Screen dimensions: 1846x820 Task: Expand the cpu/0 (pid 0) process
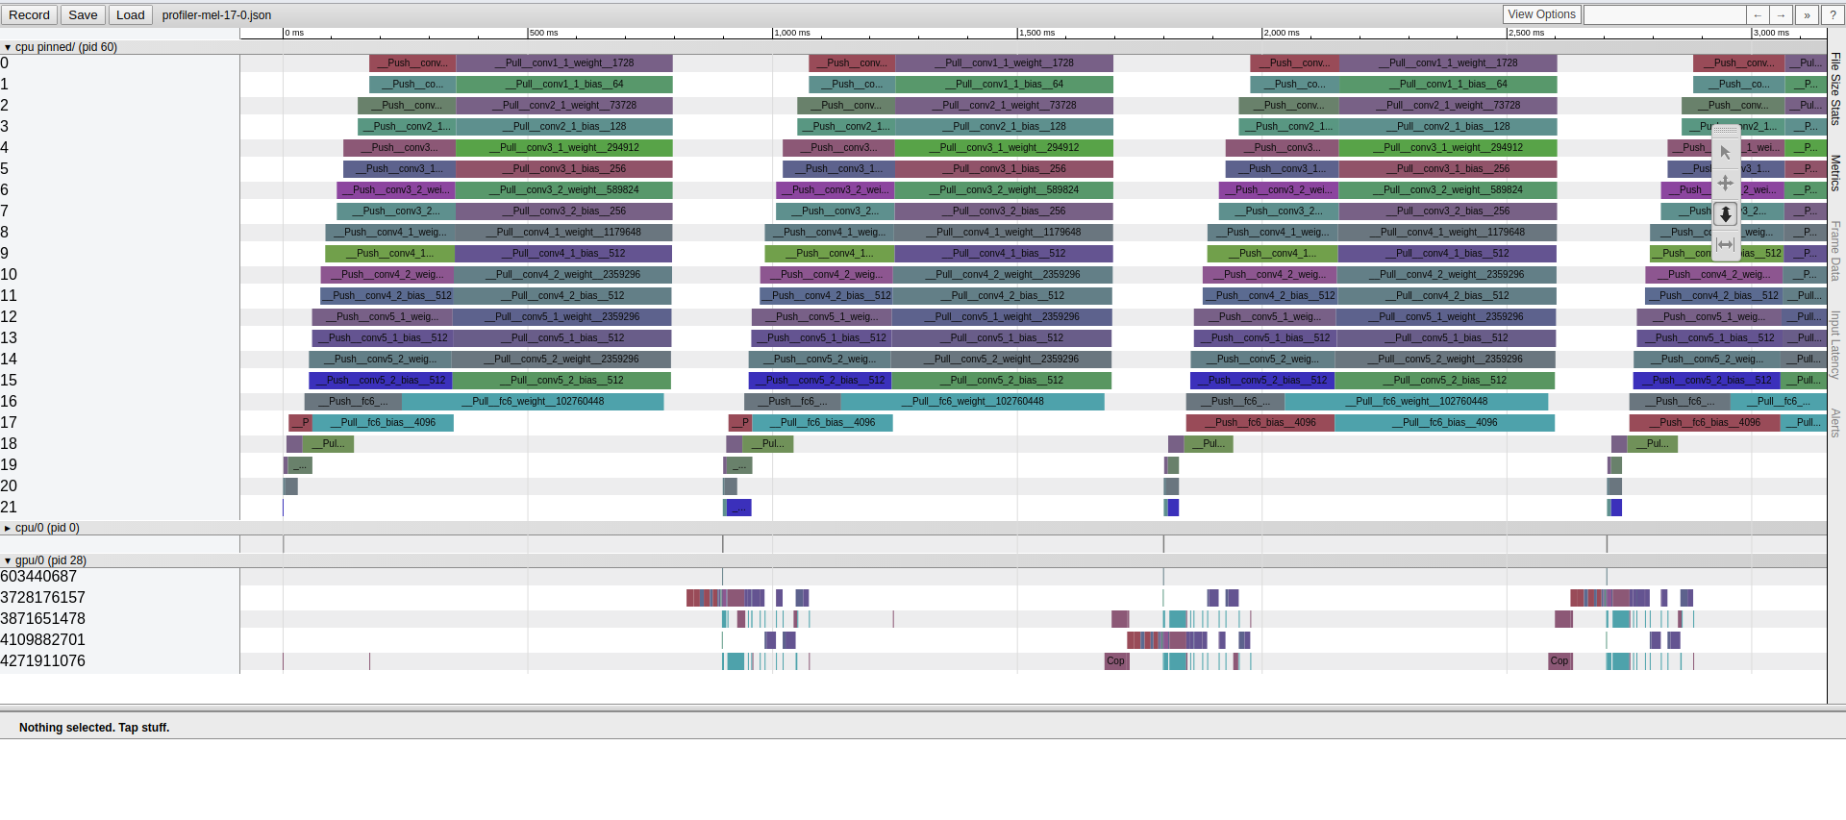(8, 528)
